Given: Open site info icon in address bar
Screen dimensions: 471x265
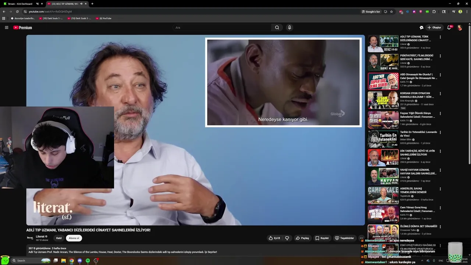Looking at the screenshot, I should (x=25, y=11).
